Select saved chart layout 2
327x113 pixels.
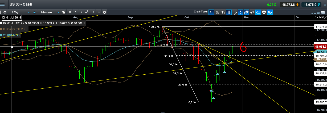point(81,12)
